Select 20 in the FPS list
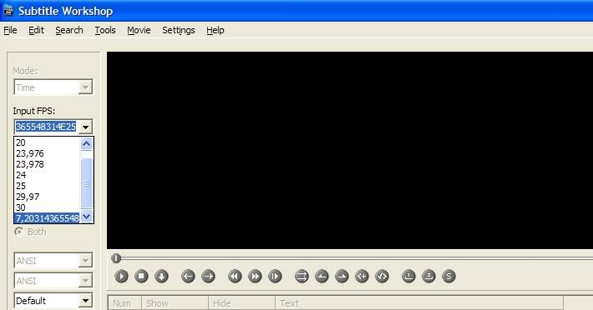593x310 pixels. click(48, 142)
